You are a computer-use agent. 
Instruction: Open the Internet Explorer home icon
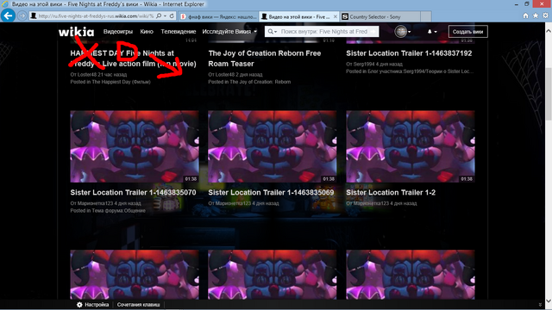coord(525,15)
